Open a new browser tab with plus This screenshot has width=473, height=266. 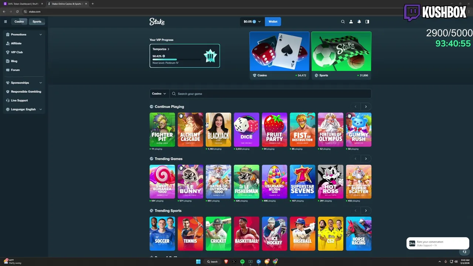92,4
